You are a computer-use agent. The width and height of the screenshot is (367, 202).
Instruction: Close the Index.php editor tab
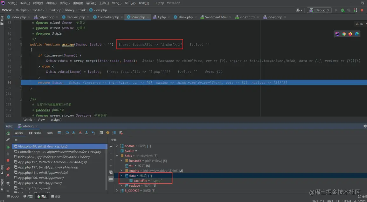tap(29, 17)
